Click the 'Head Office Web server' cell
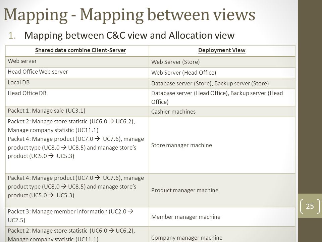Screen dimensions: 322x242 click(77, 73)
